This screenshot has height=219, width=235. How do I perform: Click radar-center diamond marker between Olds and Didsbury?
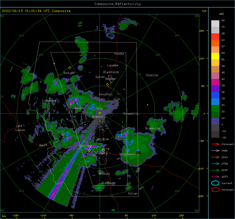100,113
